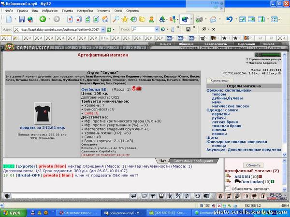This screenshot has width=290, height=217.
Task: Click private message icon next to ASIDISI
Action: click(228, 176)
